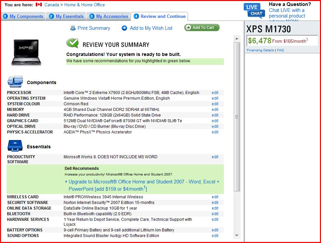Screen dimensions: 321x243
Task: Click the Microsoft Works 8 text
Action: click(x=110, y=157)
